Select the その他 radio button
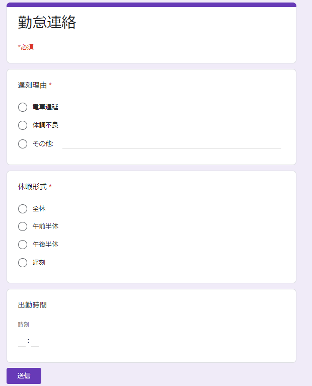This screenshot has width=312, height=386. click(23, 144)
